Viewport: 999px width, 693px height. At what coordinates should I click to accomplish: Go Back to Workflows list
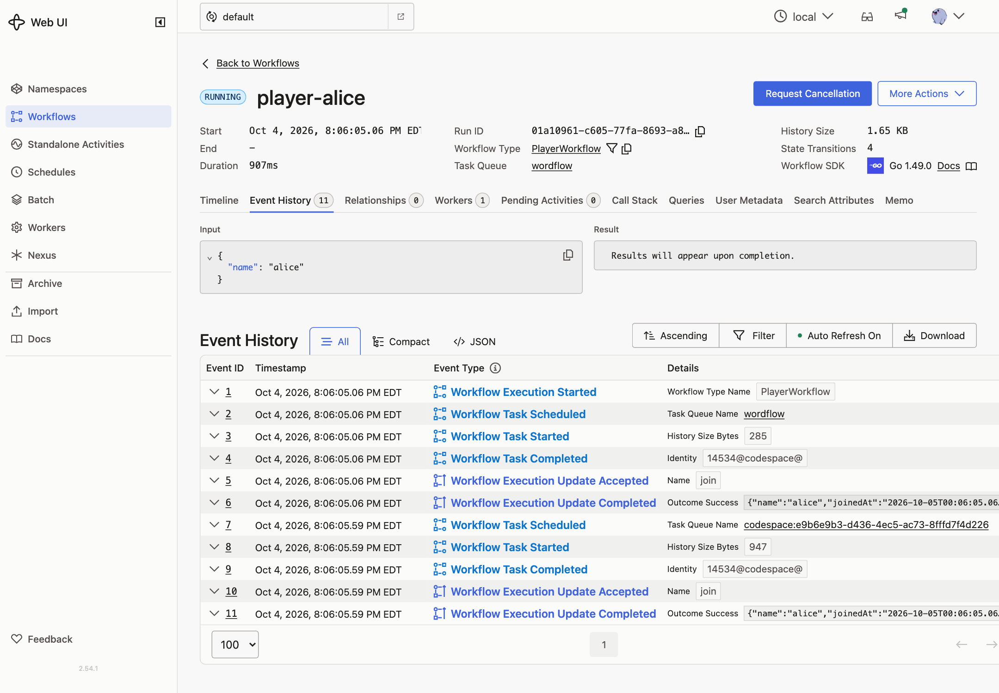258,63
